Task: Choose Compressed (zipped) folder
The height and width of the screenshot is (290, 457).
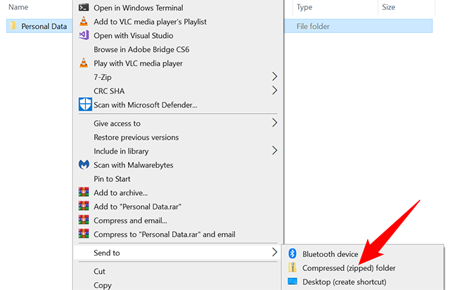Action: [349, 268]
